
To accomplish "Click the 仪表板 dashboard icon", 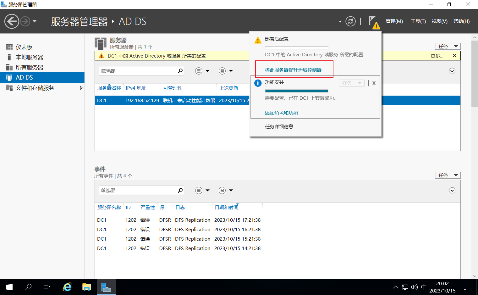I will pos(9,47).
